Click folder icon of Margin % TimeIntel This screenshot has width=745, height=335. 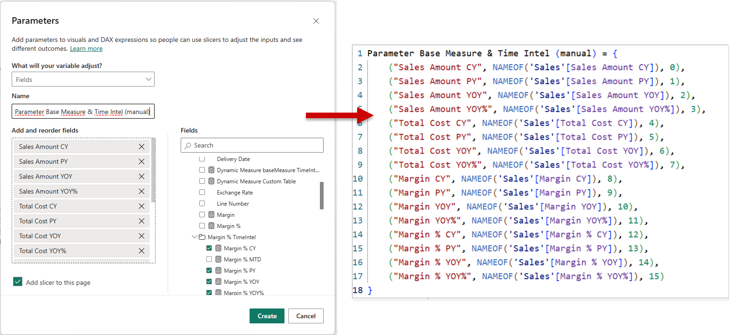coord(202,237)
